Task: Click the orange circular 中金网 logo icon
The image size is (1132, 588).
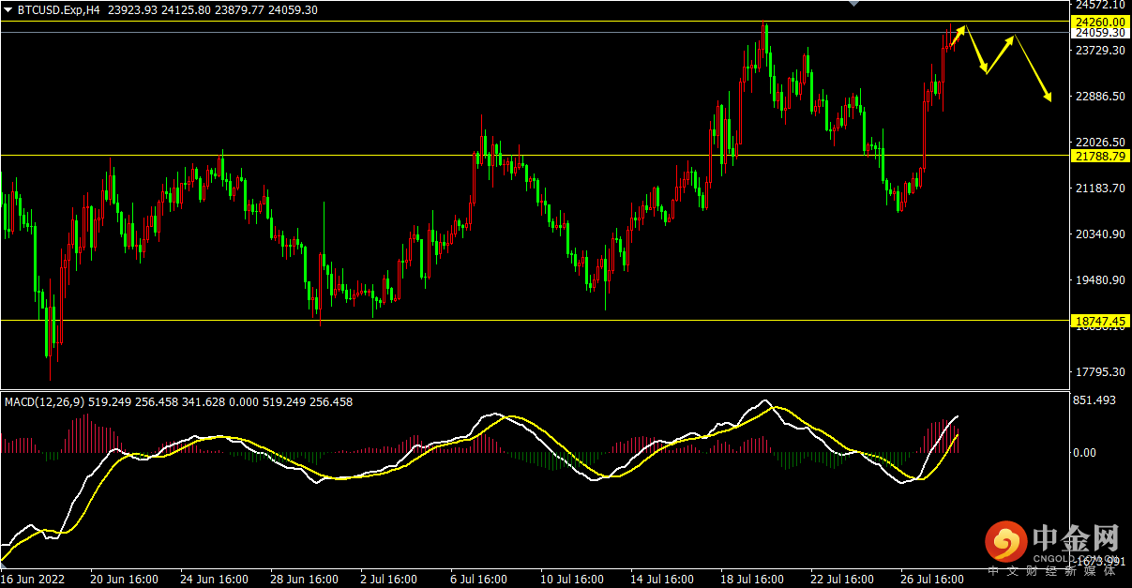Action: (x=1006, y=542)
